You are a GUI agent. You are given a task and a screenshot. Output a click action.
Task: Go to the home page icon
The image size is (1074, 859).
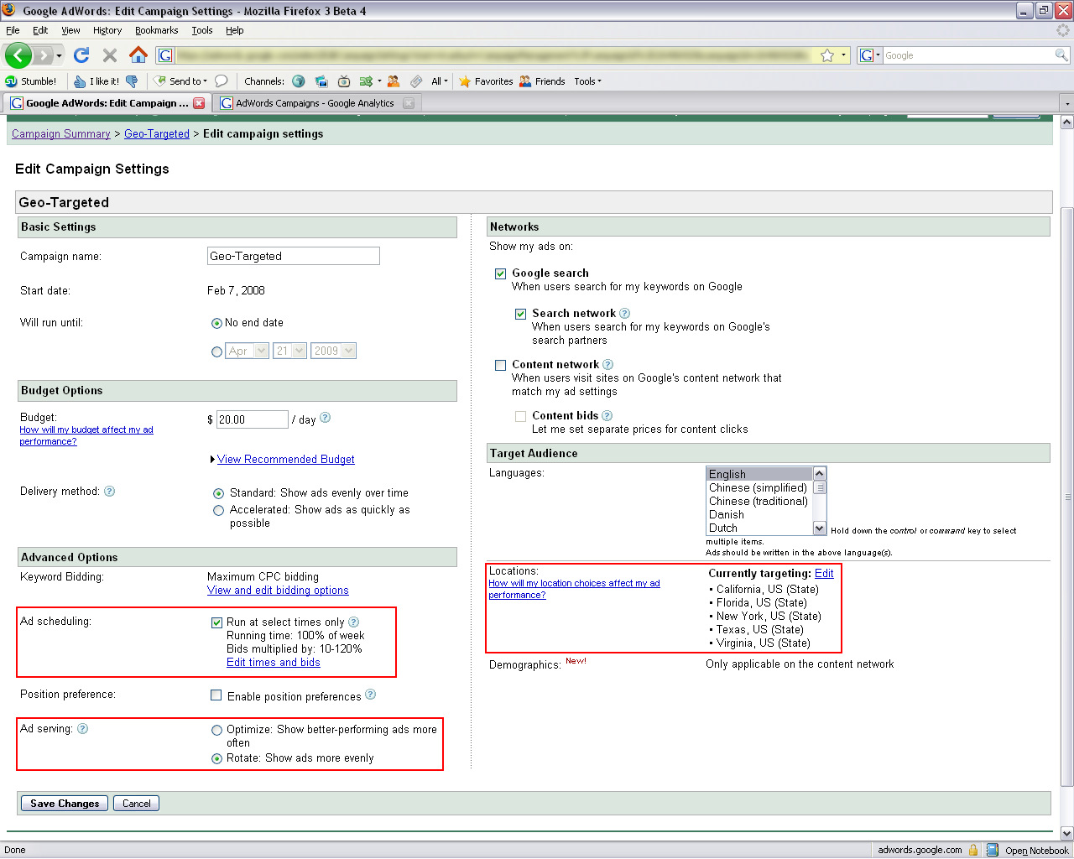[138, 55]
